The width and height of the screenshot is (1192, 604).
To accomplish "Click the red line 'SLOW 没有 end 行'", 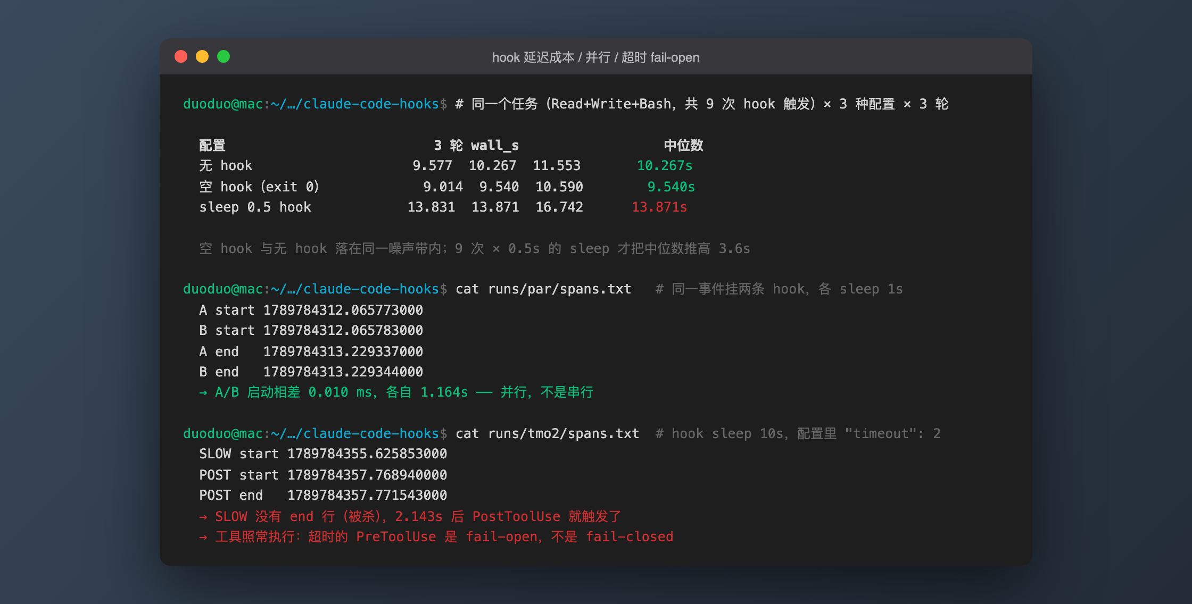I will pyautogui.click(x=410, y=516).
